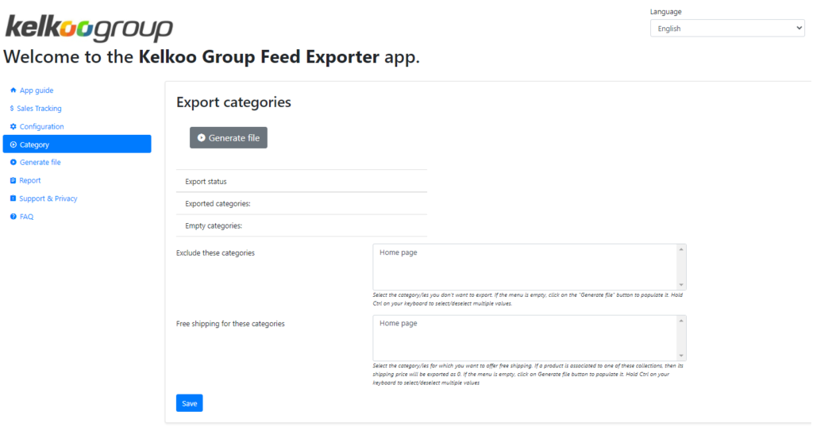This screenshot has width=813, height=431.
Task: Go to the Report section
Action: pyautogui.click(x=29, y=180)
